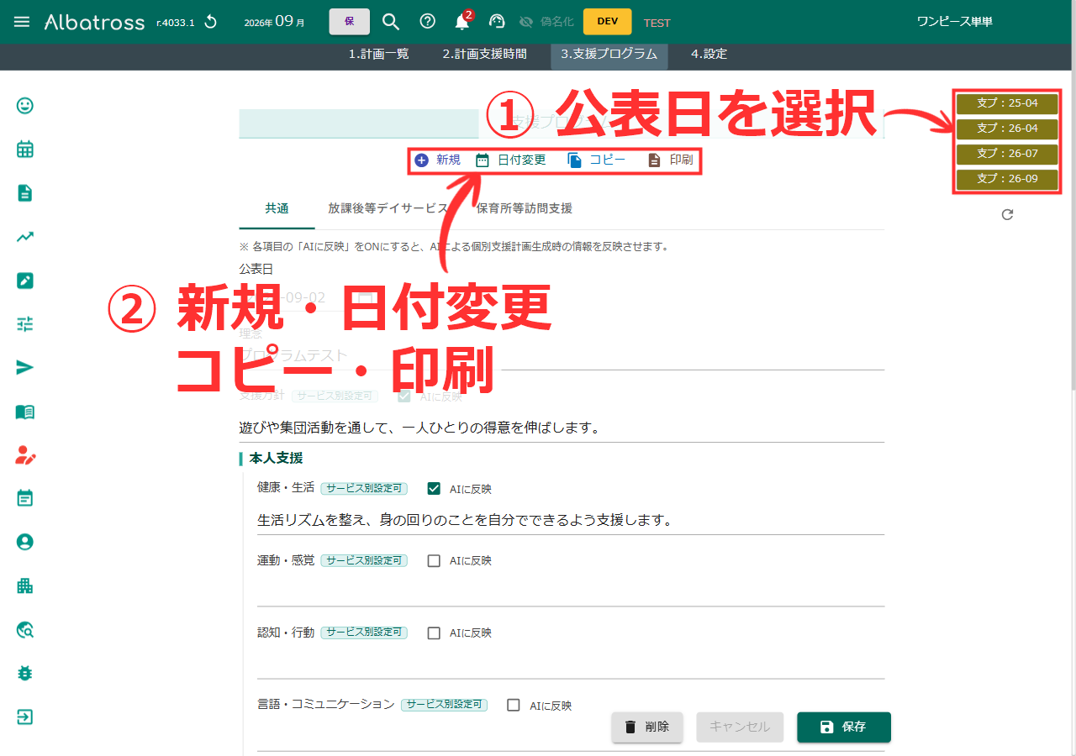Click the Albatross logo text
The height and width of the screenshot is (756, 1076).
tap(94, 23)
